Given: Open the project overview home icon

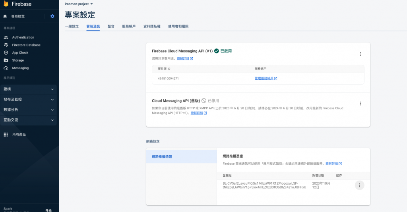Looking at the screenshot, I should 5,16.
